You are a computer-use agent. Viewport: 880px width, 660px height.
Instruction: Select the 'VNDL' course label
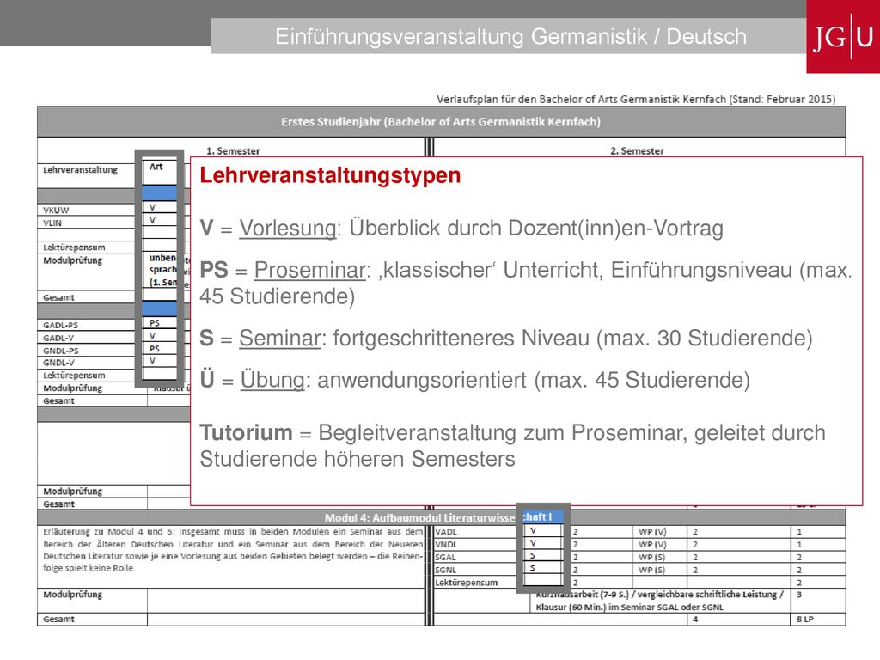point(446,544)
